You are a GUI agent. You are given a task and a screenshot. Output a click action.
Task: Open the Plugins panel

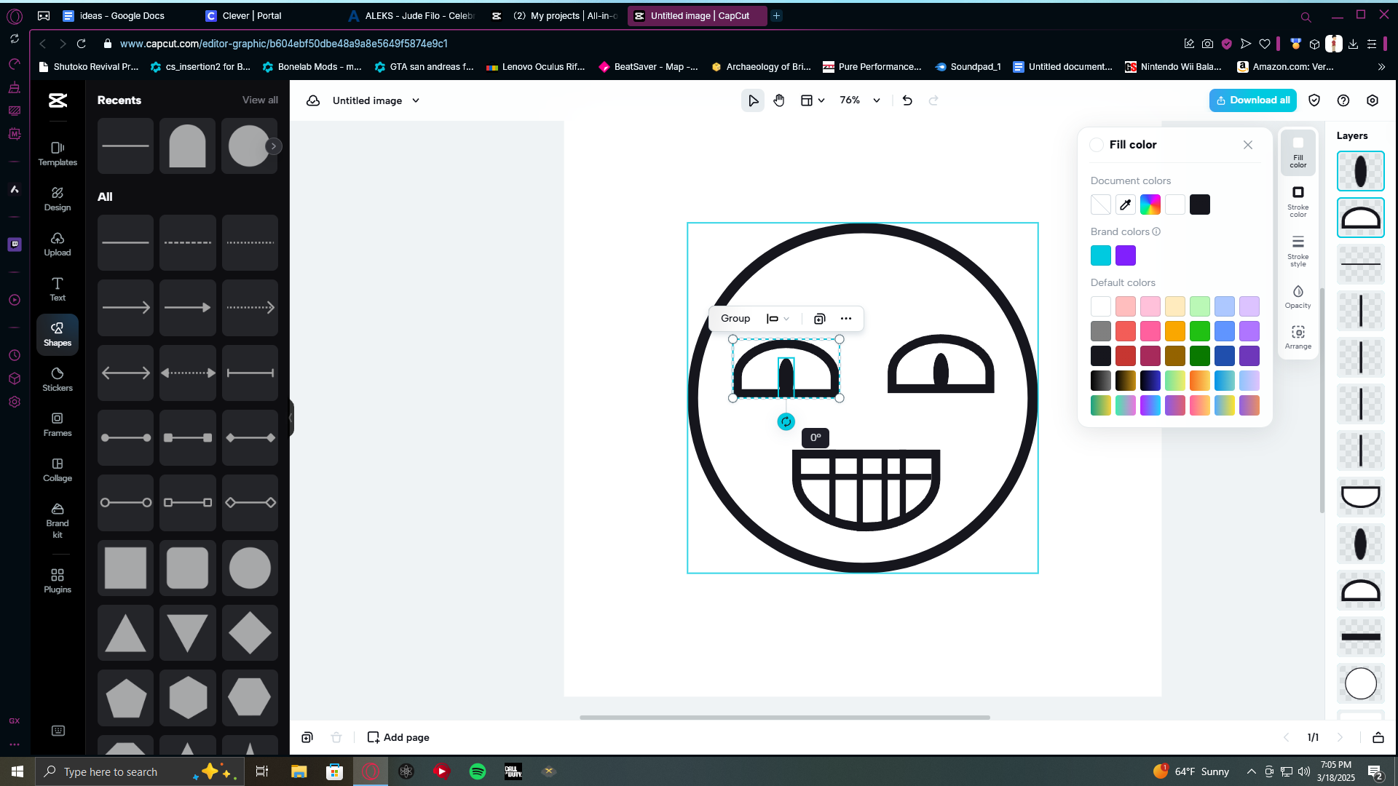[x=58, y=581]
